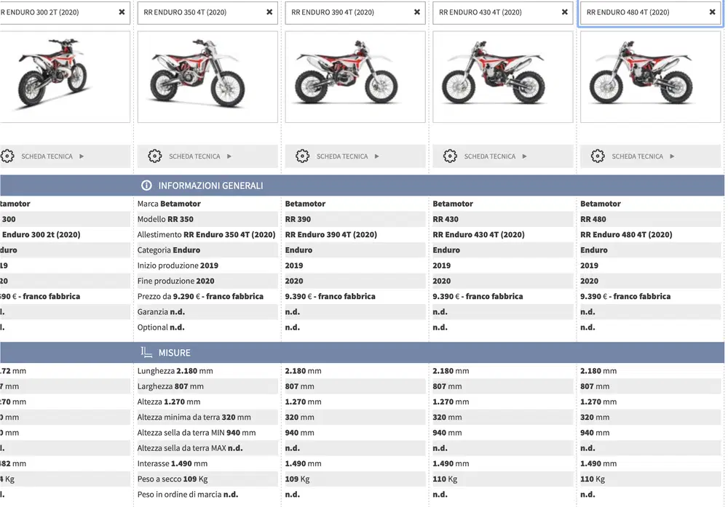Screen dimensions: 728x507
Task: Select 'Altezza sella da terra MAX n.d.'
Action: [190, 448]
